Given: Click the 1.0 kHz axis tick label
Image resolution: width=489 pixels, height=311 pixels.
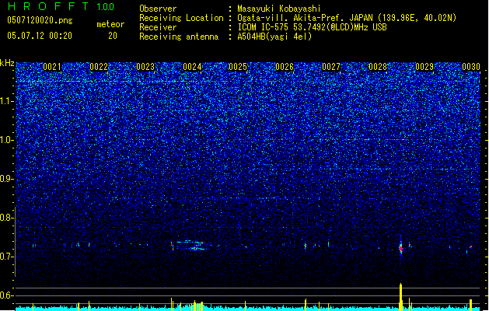Looking at the screenshot, I should [x=7, y=140].
